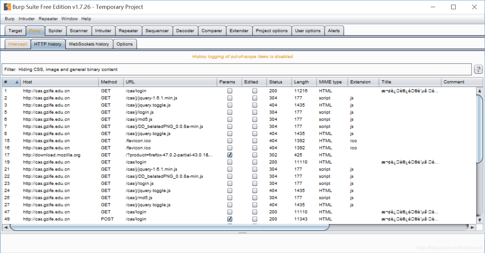Switch to the Target tab
This screenshot has width=485, height=253.
click(15, 31)
